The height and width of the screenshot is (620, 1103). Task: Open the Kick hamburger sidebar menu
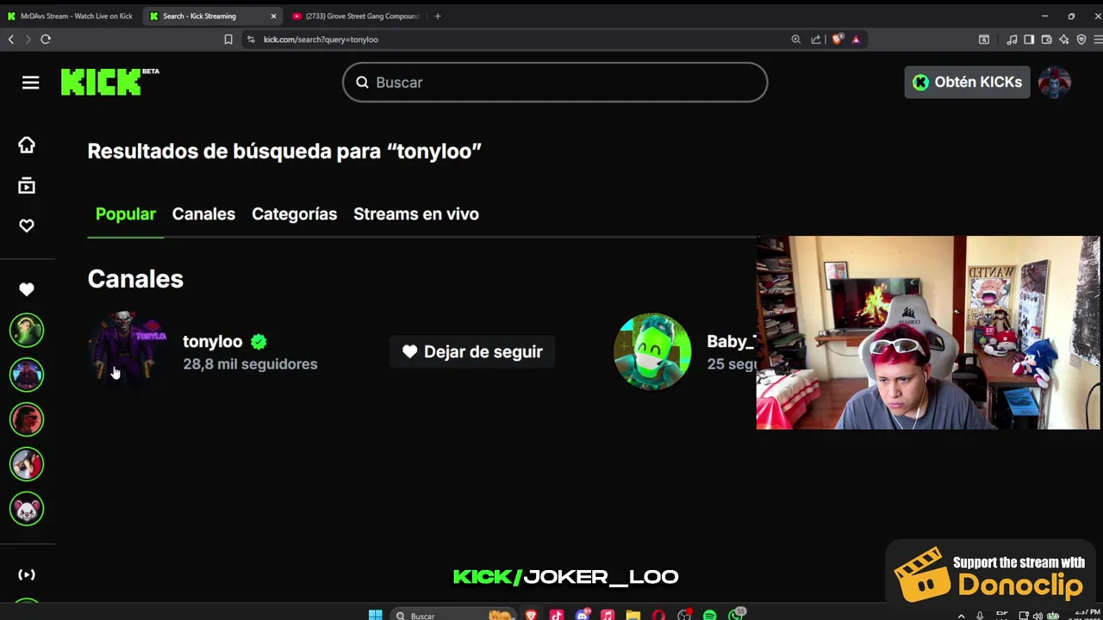30,83
